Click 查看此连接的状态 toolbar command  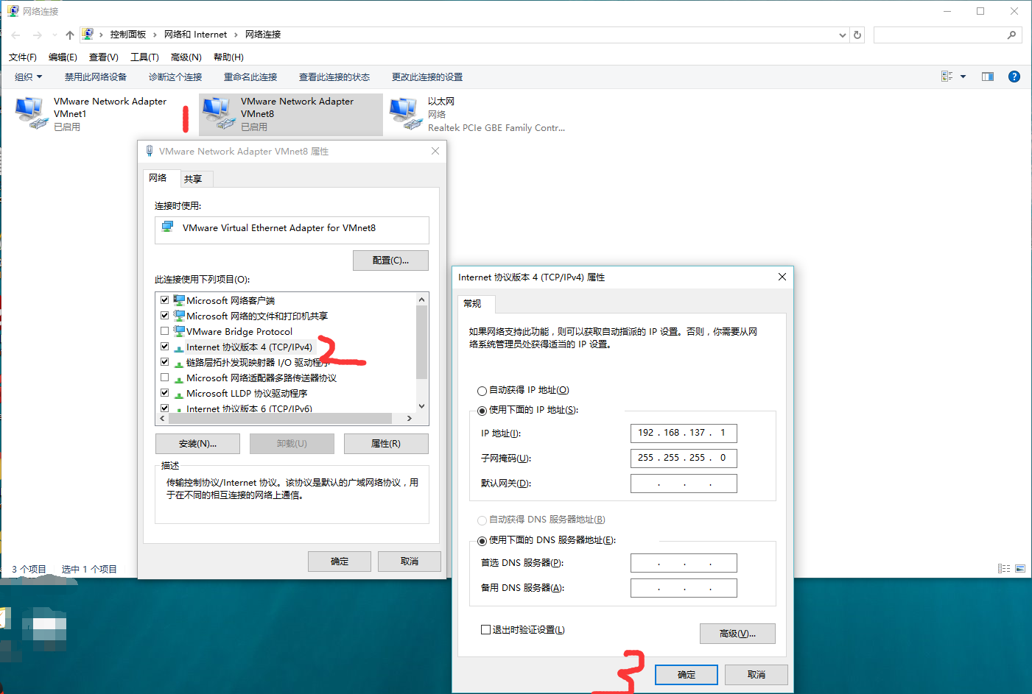point(334,77)
